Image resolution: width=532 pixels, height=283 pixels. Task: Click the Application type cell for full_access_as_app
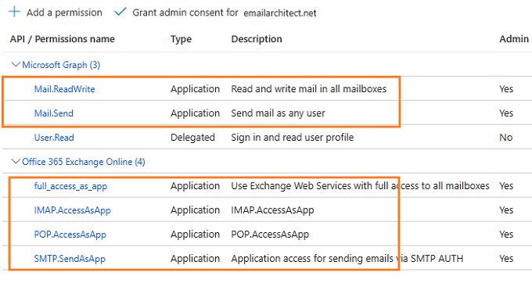(x=195, y=186)
